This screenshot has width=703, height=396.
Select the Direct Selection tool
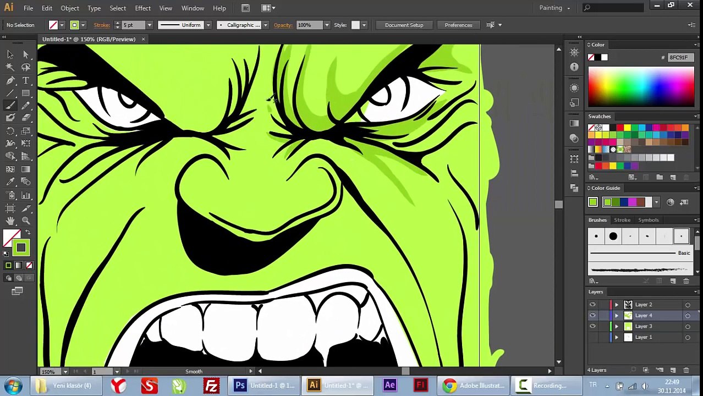pyautogui.click(x=26, y=54)
